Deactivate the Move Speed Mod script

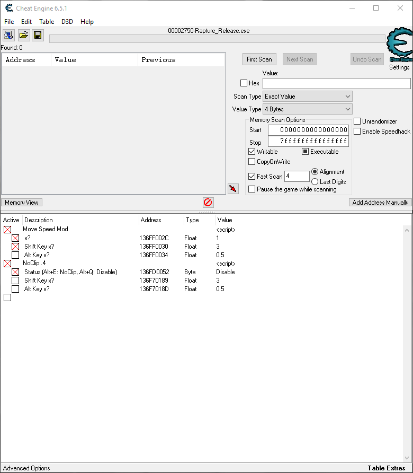click(x=7, y=230)
